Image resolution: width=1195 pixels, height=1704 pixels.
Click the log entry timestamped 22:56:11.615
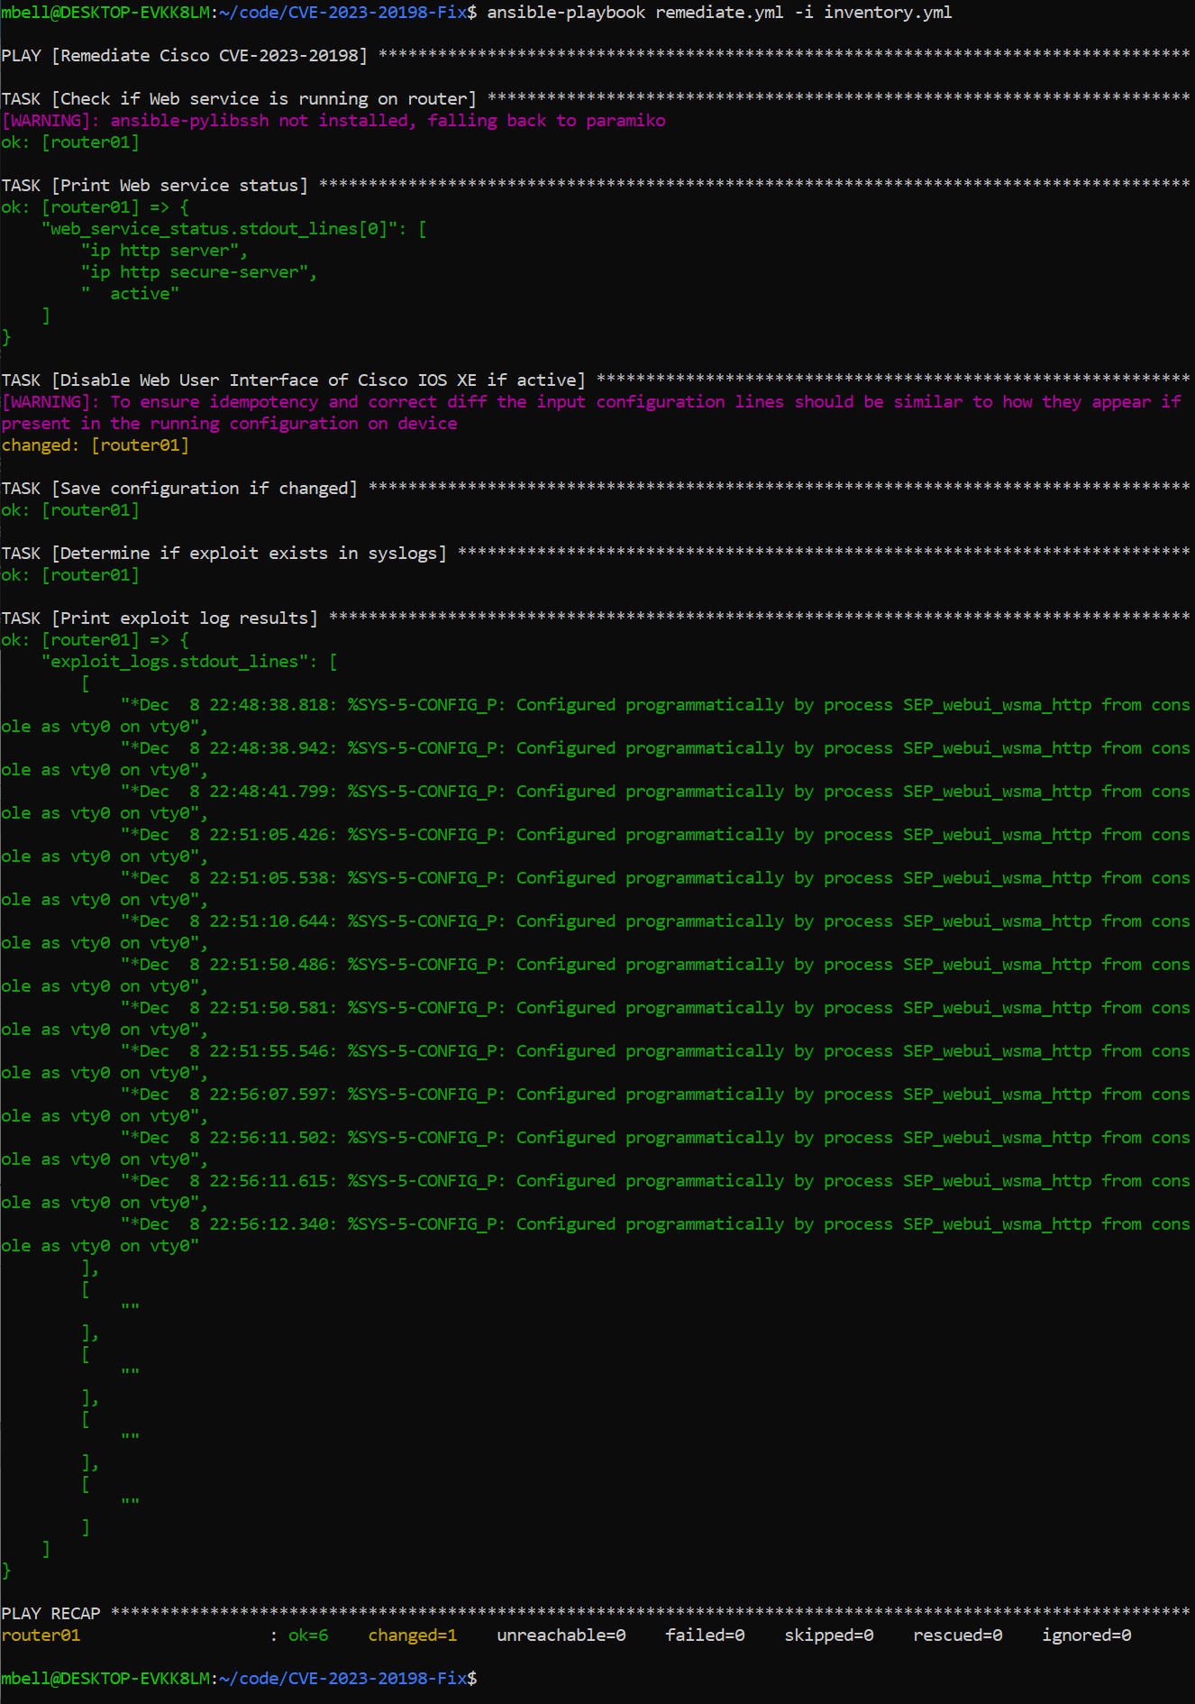(x=596, y=1192)
